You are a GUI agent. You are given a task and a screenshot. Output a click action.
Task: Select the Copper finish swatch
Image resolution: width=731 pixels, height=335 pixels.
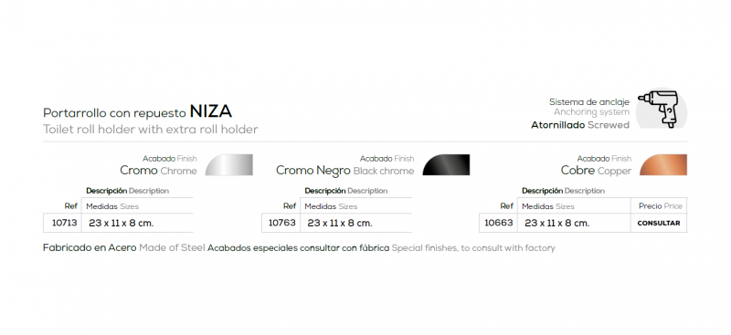pos(663,165)
